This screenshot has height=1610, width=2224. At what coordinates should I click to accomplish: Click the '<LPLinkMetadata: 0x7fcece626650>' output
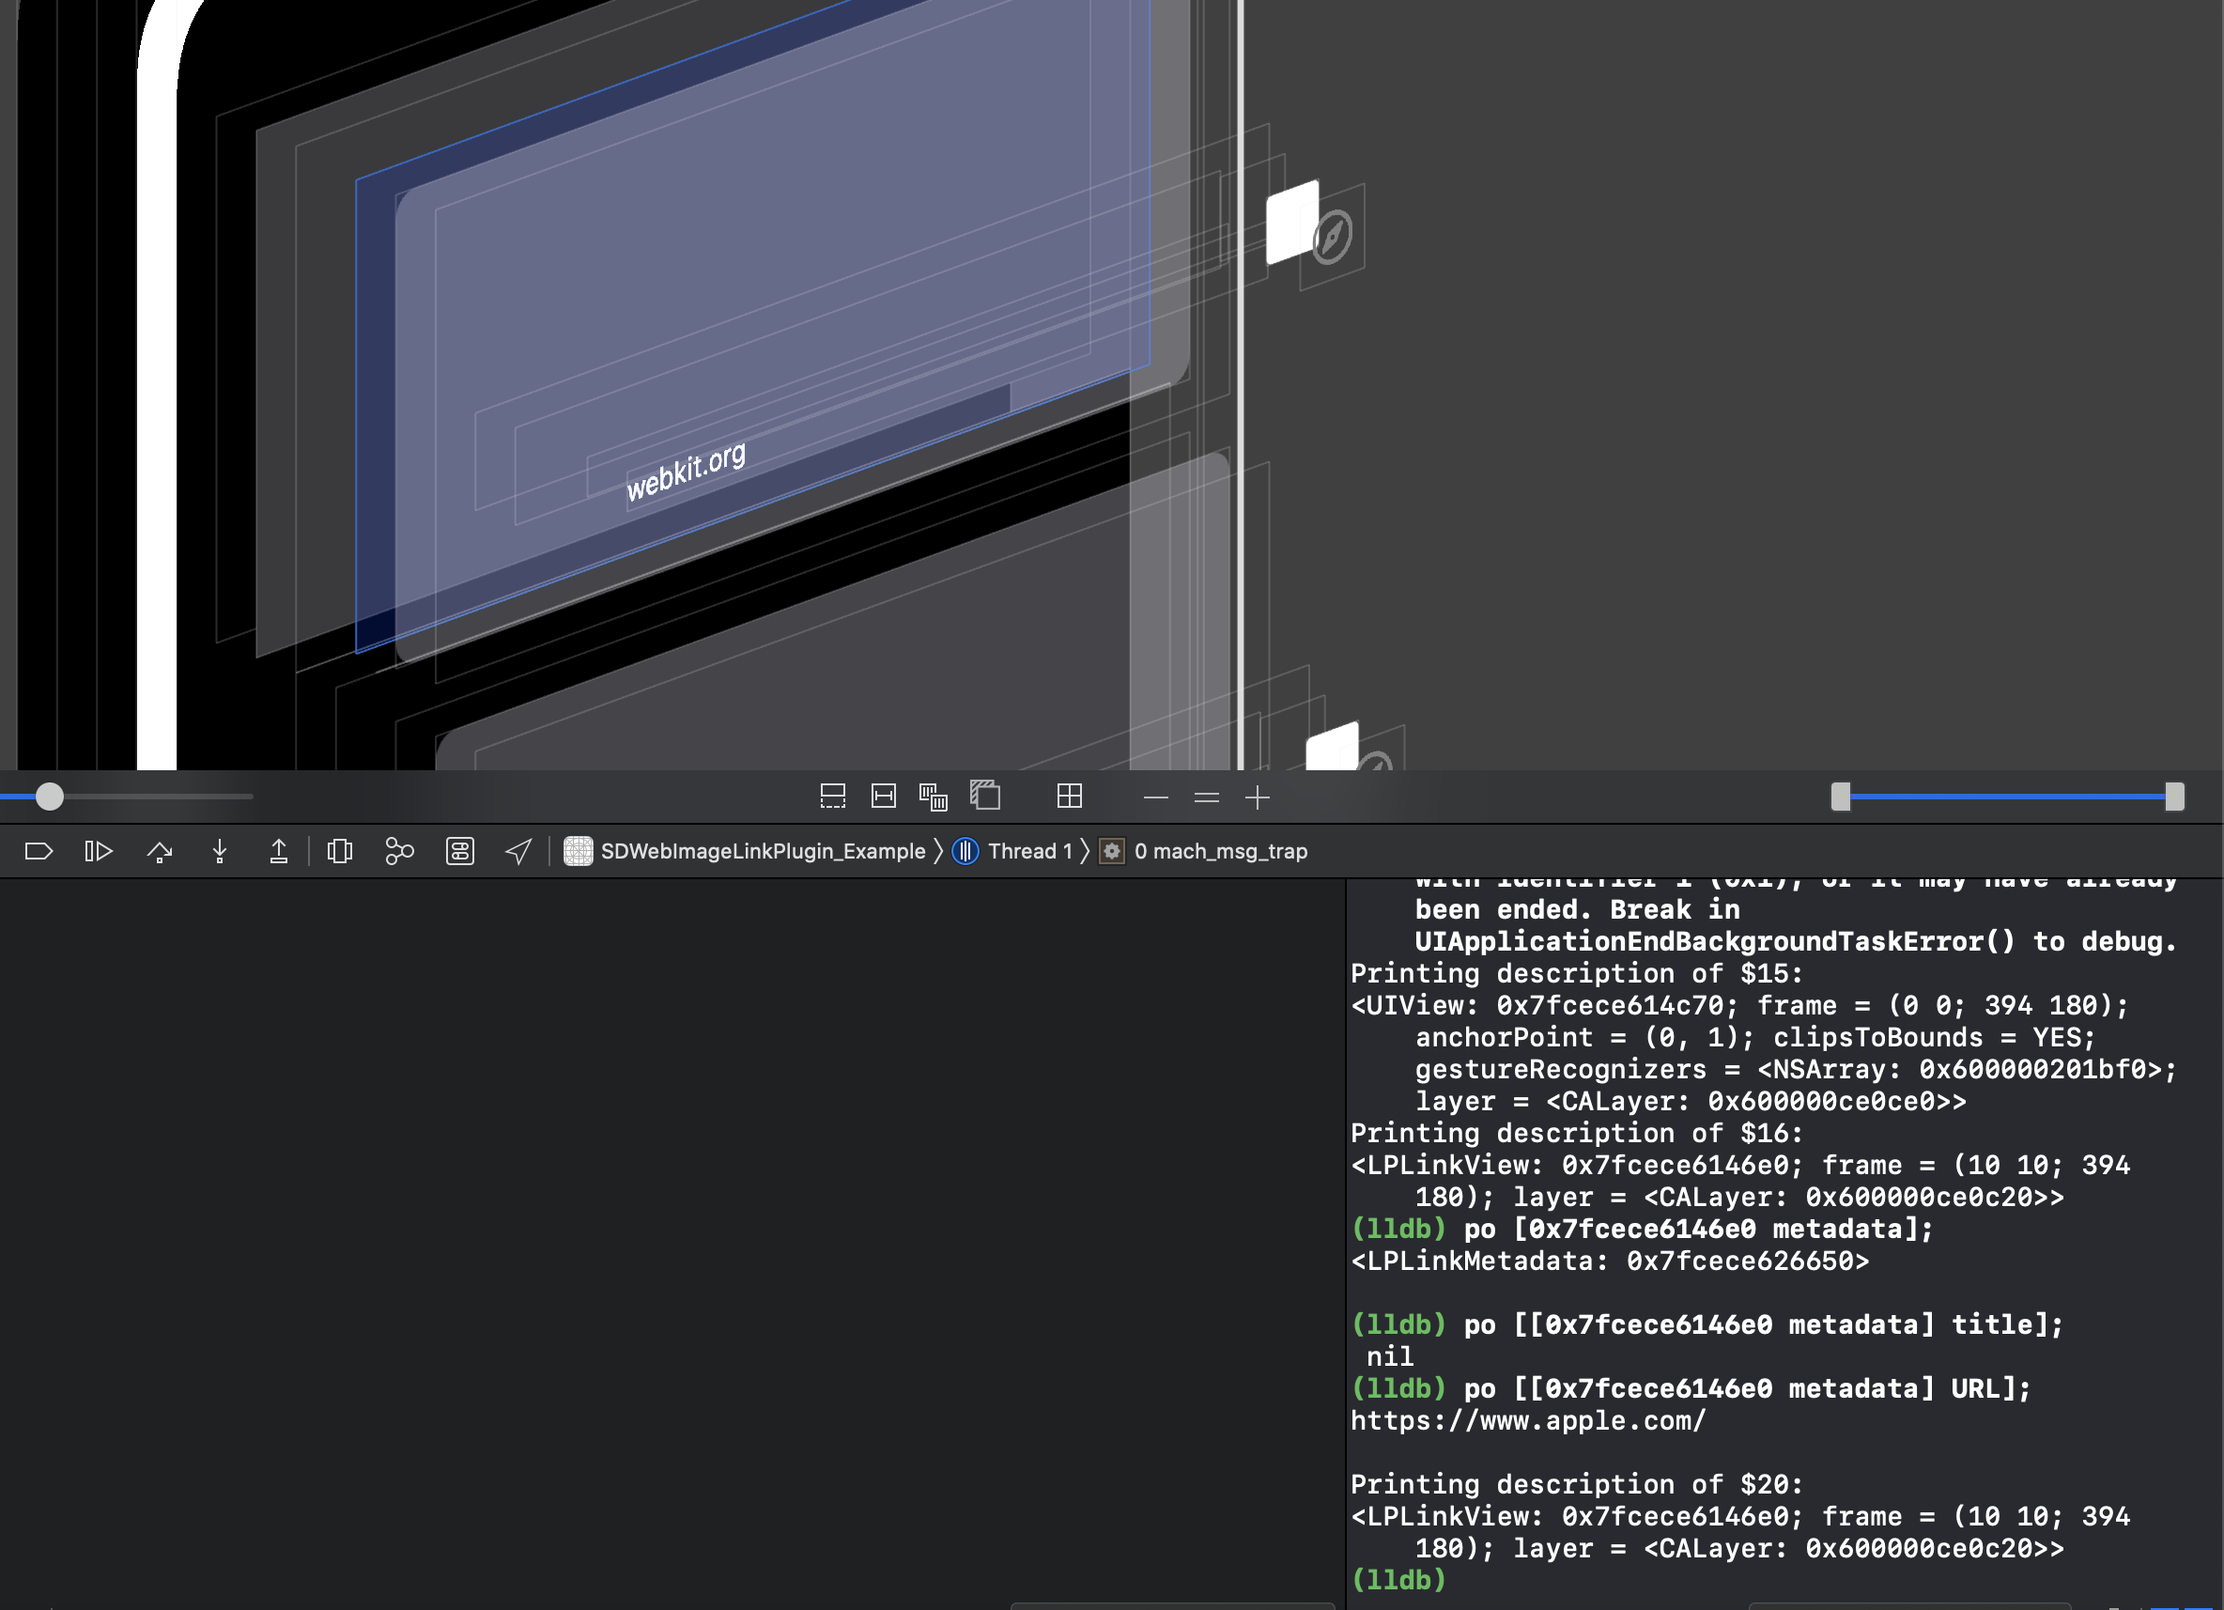point(1609,1261)
